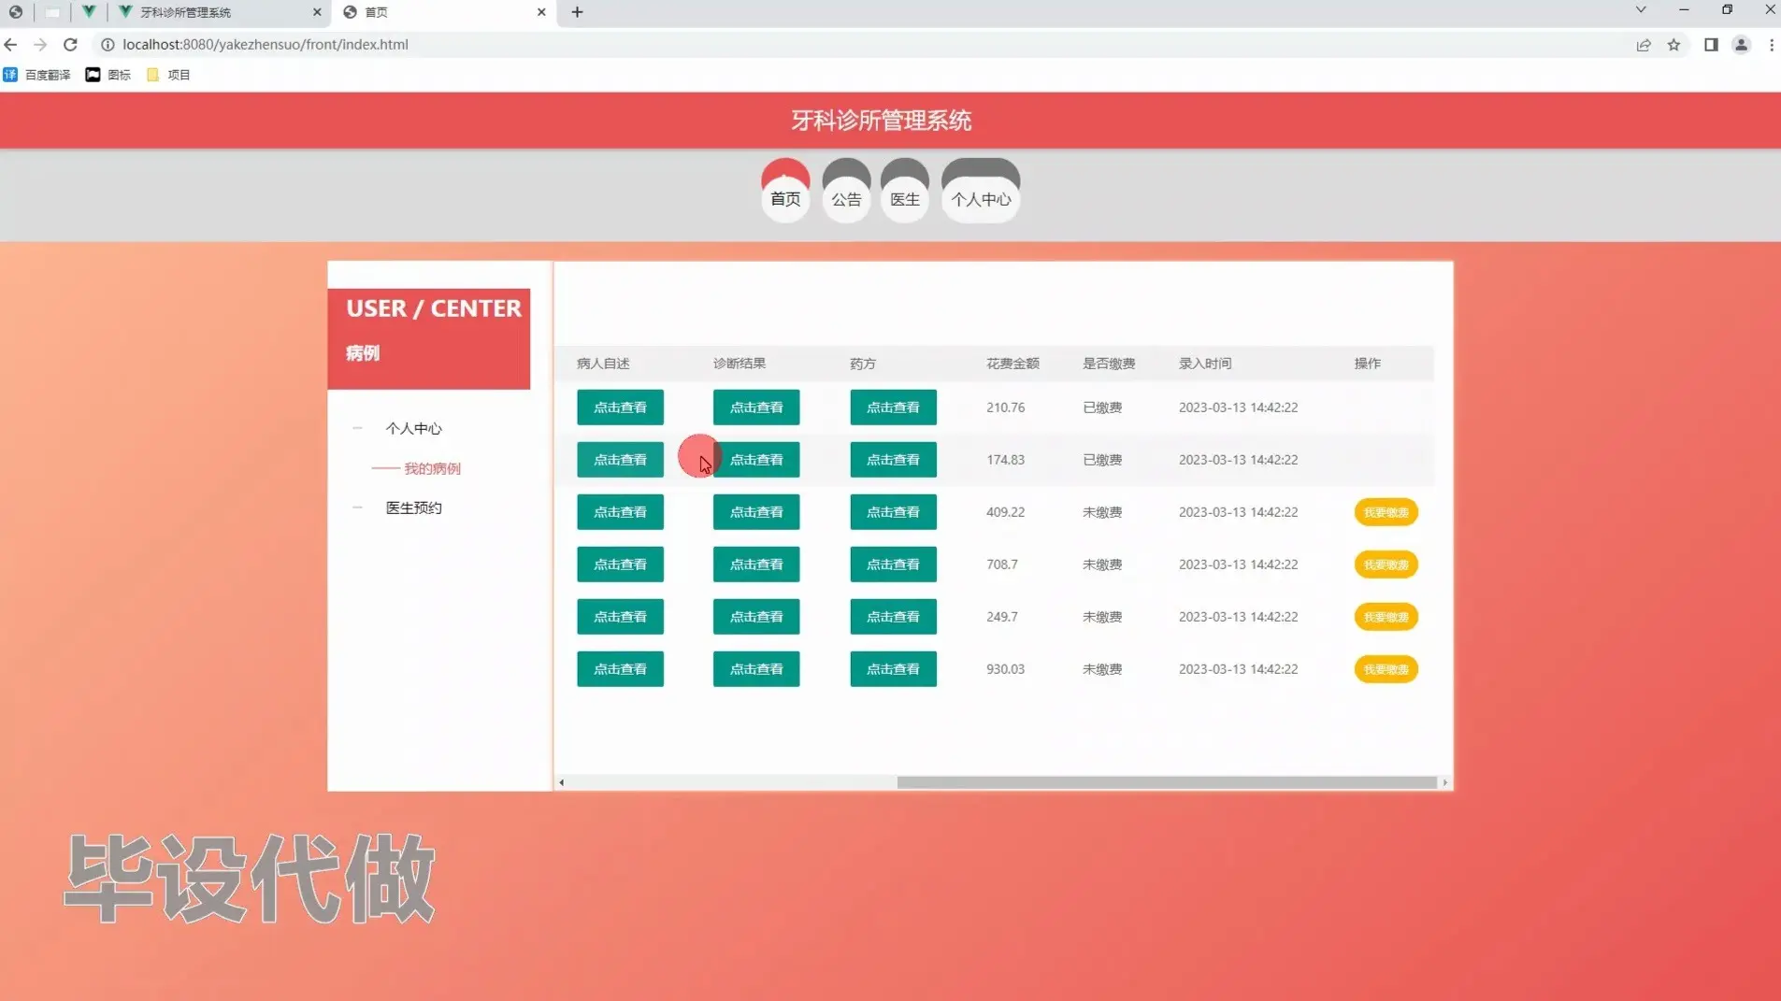Click 点击查看 for the first 病人自述

coord(619,407)
